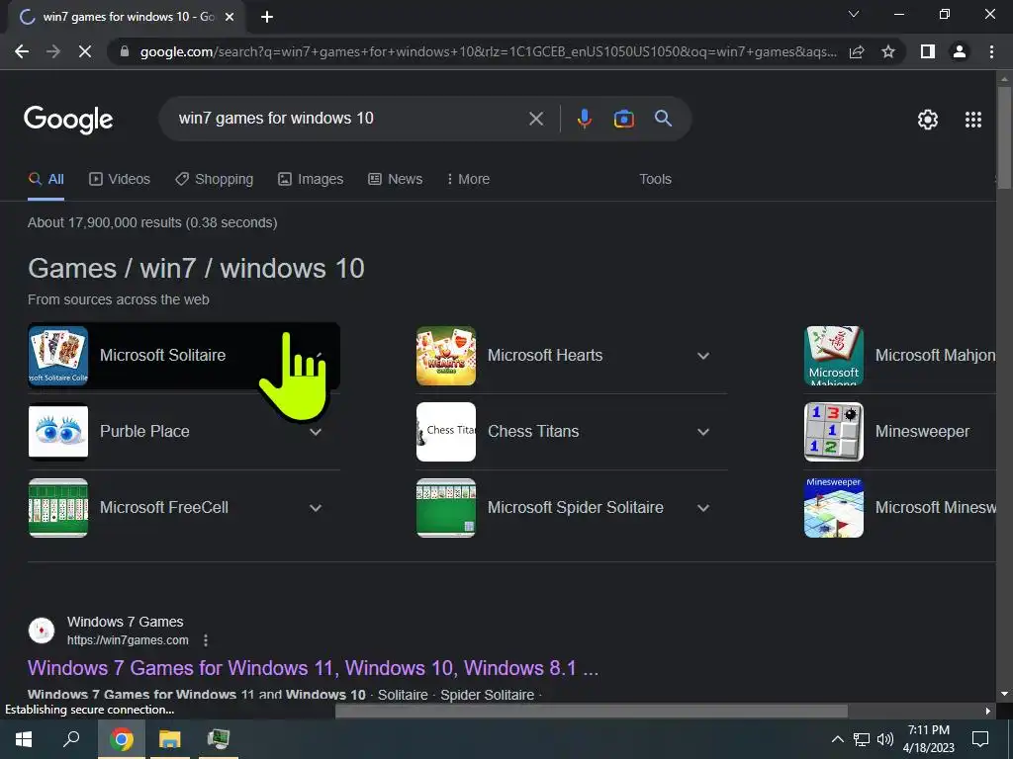1013x759 pixels.
Task: Open the Microsoft Solitaire thumbnail
Action: tap(58, 356)
